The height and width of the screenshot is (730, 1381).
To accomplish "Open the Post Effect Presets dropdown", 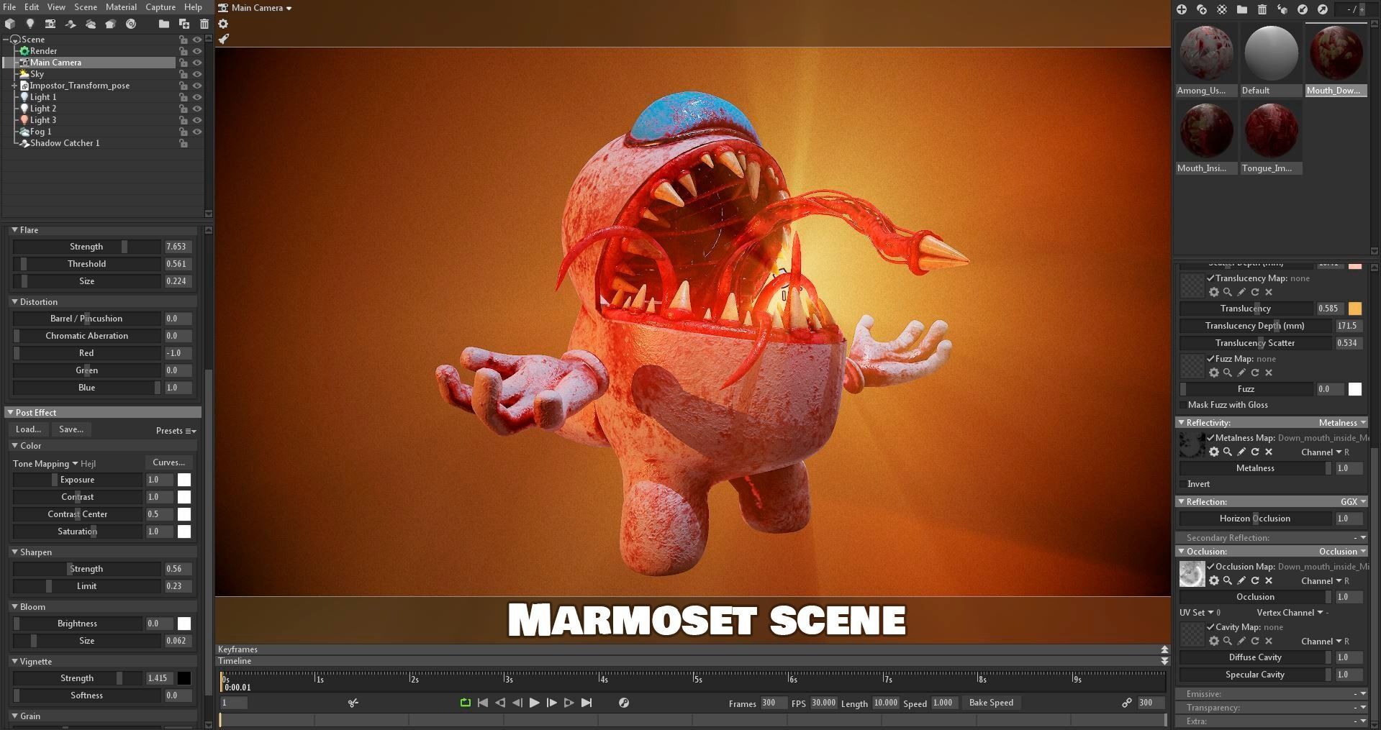I will 176,431.
